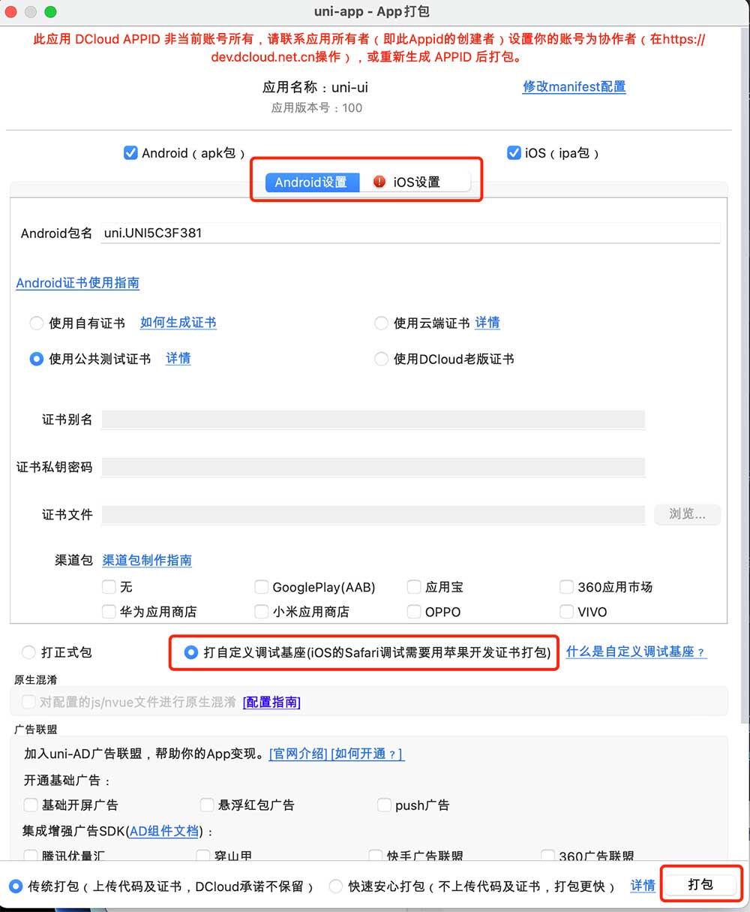Select the 使用云端证书 radio option

point(381,324)
